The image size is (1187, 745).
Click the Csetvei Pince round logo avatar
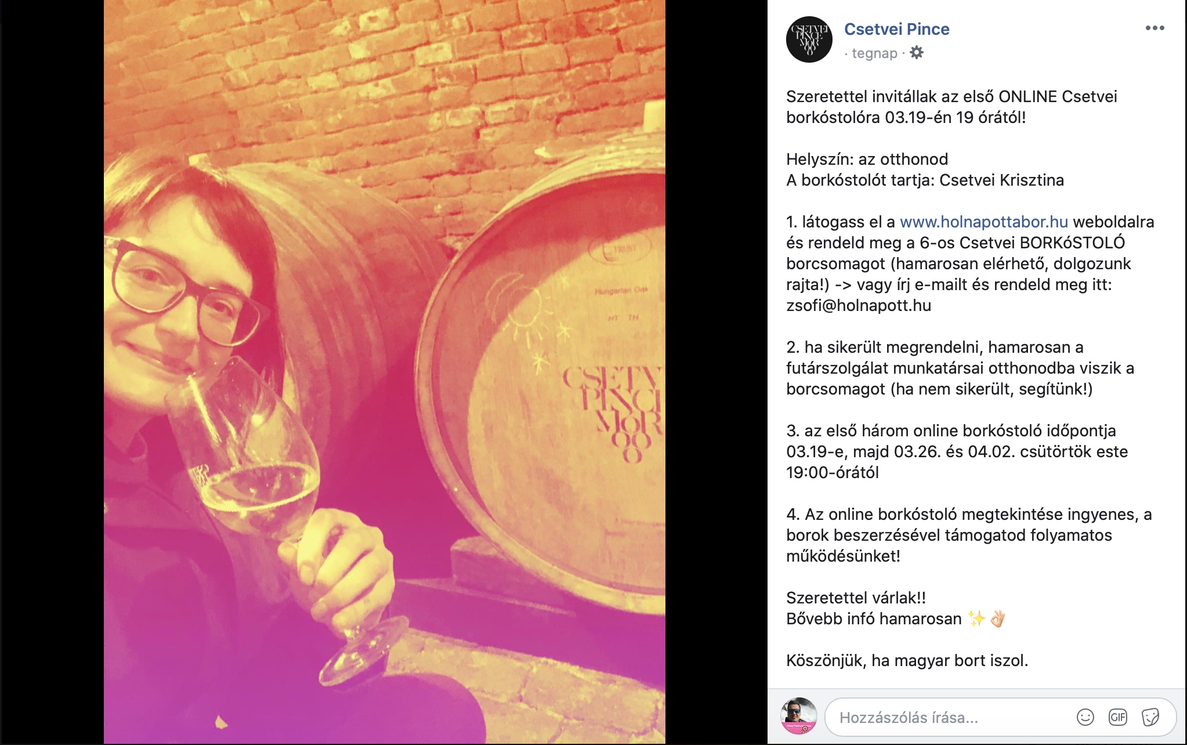(x=809, y=39)
